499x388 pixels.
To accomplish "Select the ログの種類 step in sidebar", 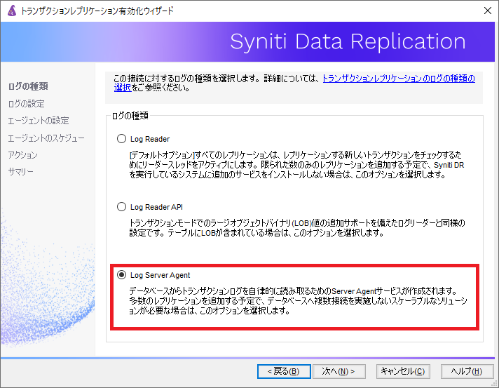I will click(x=28, y=86).
